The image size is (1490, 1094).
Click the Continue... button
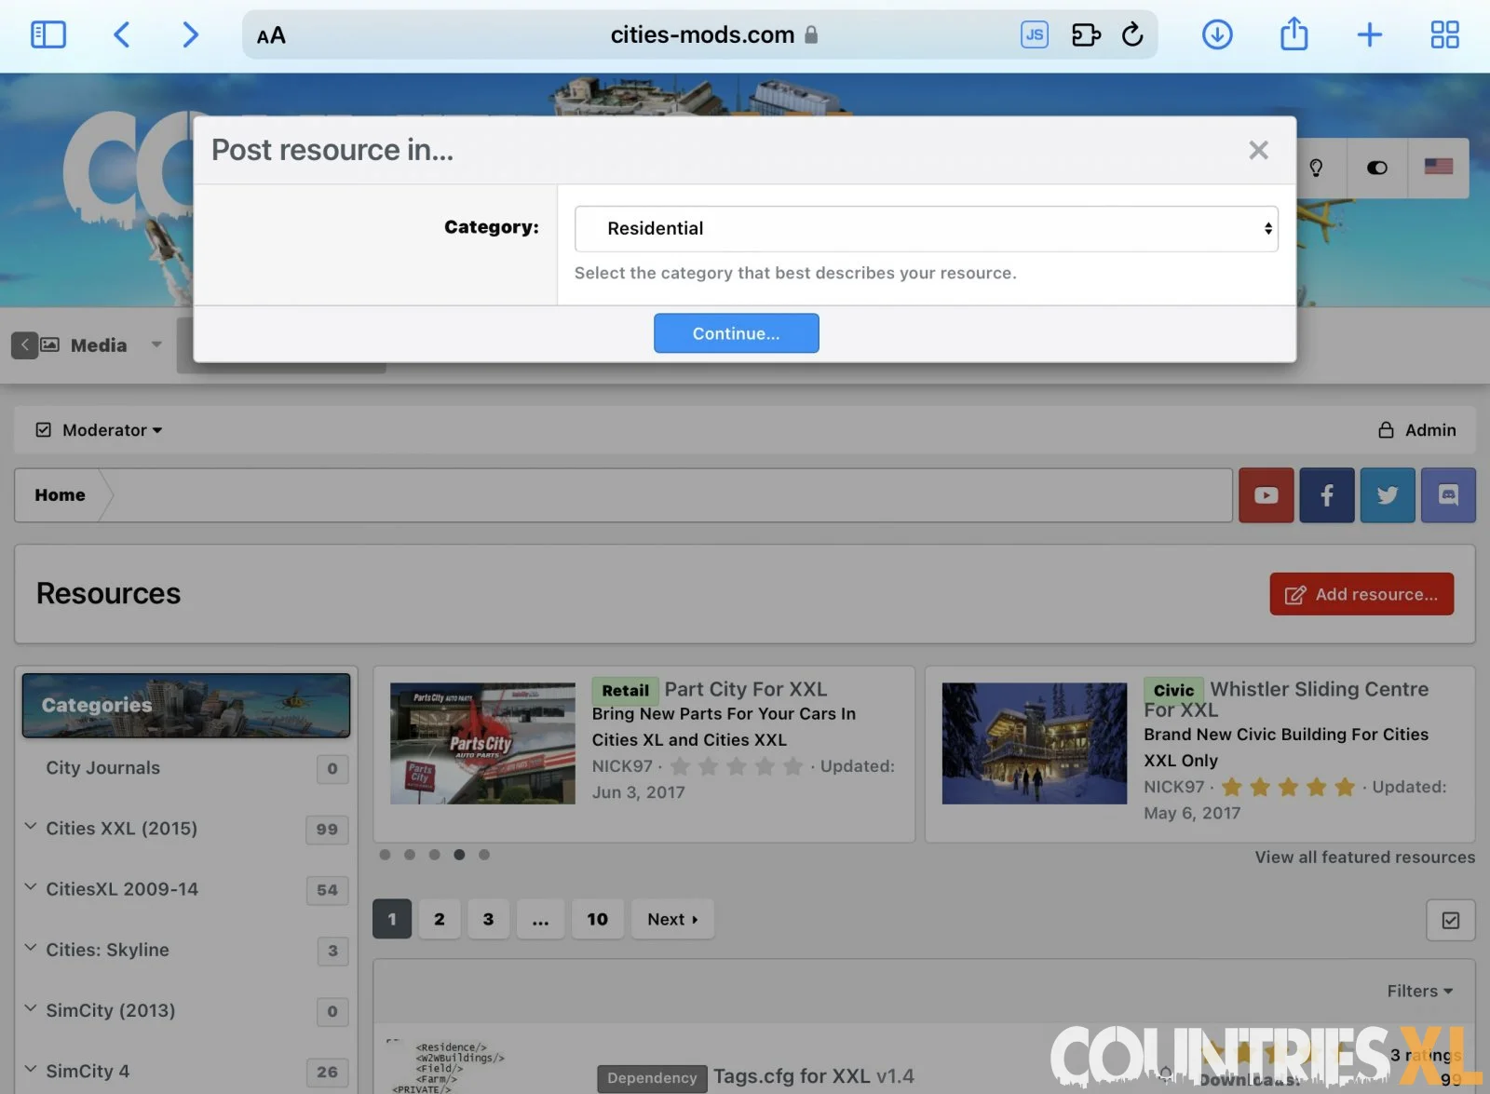click(x=736, y=333)
